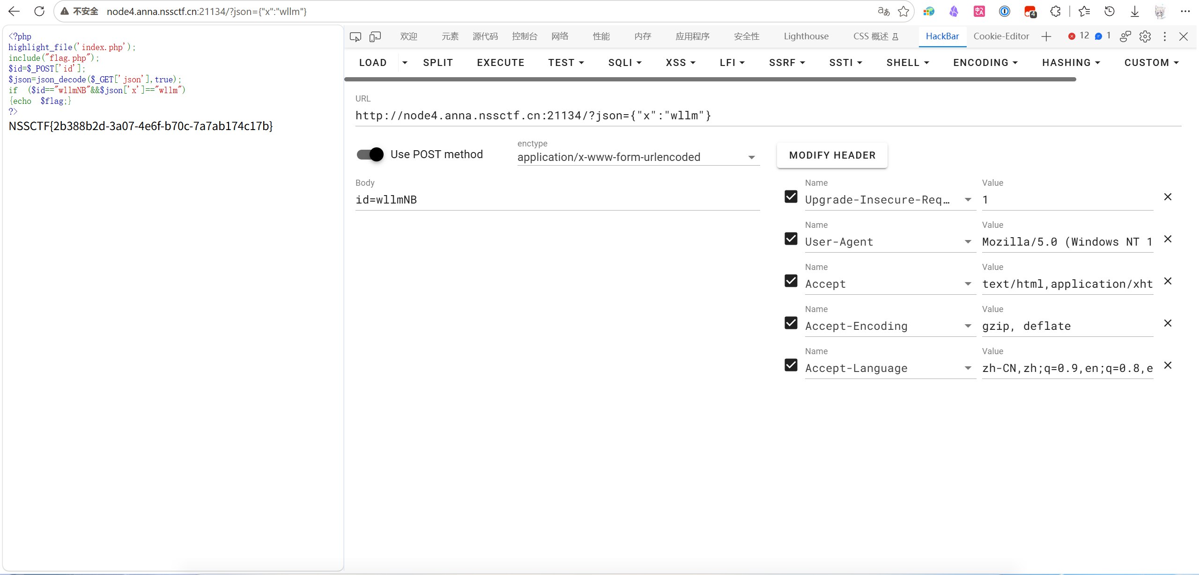The image size is (1199, 575).
Task: Uncheck the Accept-Encoding header checkbox
Action: (791, 323)
